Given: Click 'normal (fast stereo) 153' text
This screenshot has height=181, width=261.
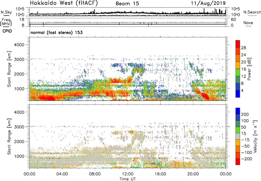Looking at the screenshot, I should (x=56, y=32).
